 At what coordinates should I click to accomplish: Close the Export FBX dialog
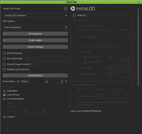click(139, 2)
